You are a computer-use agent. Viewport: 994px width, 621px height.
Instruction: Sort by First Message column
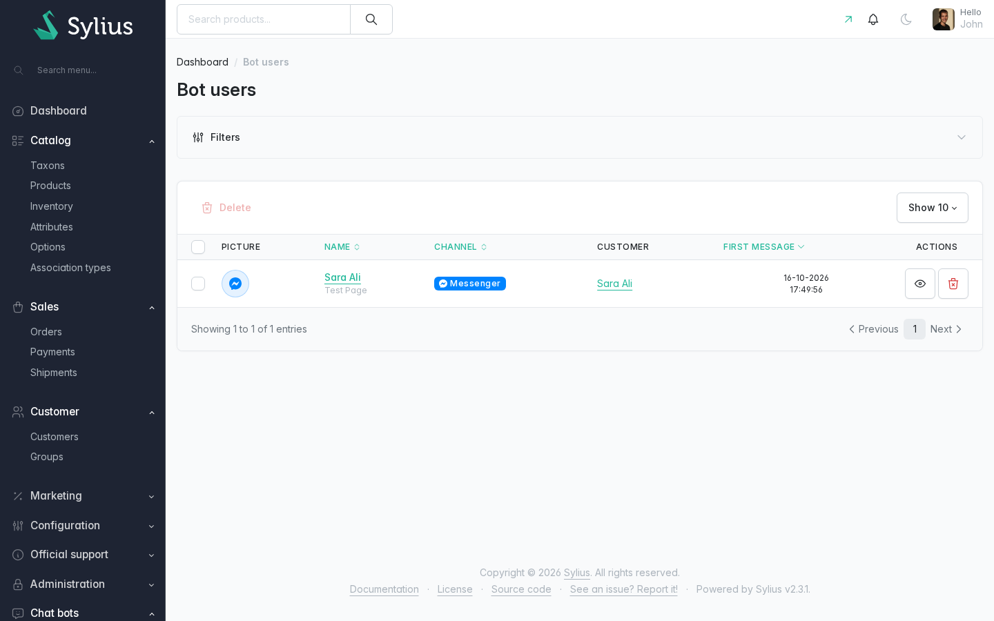pyautogui.click(x=763, y=247)
